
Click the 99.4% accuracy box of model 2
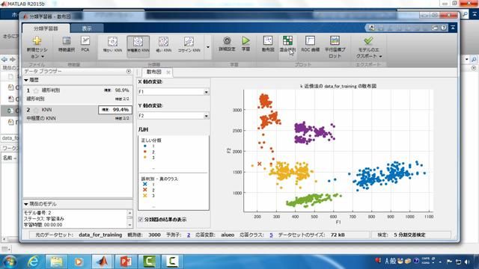click(x=115, y=110)
